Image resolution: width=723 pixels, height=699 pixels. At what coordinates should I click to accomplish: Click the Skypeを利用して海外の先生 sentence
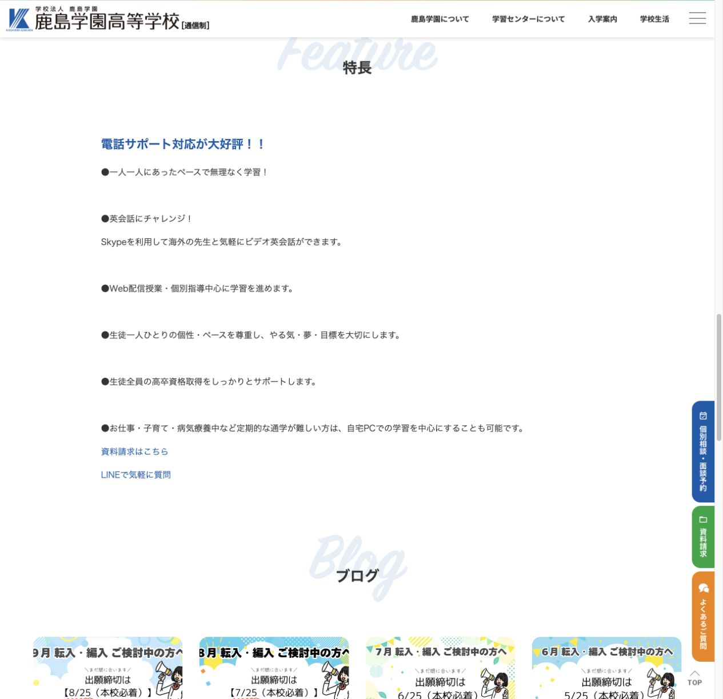click(223, 242)
